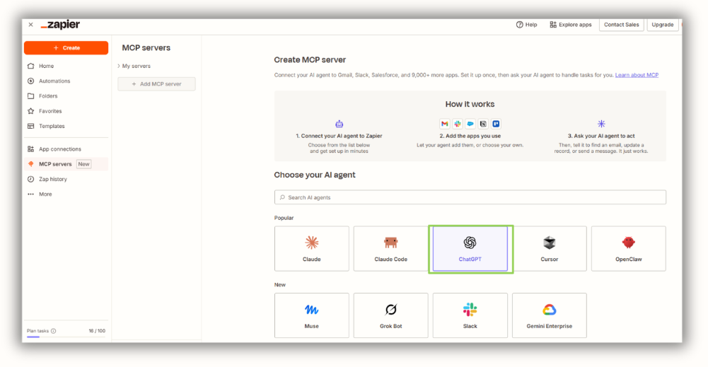
Task: Click the Search AI agents field
Action: click(x=470, y=197)
